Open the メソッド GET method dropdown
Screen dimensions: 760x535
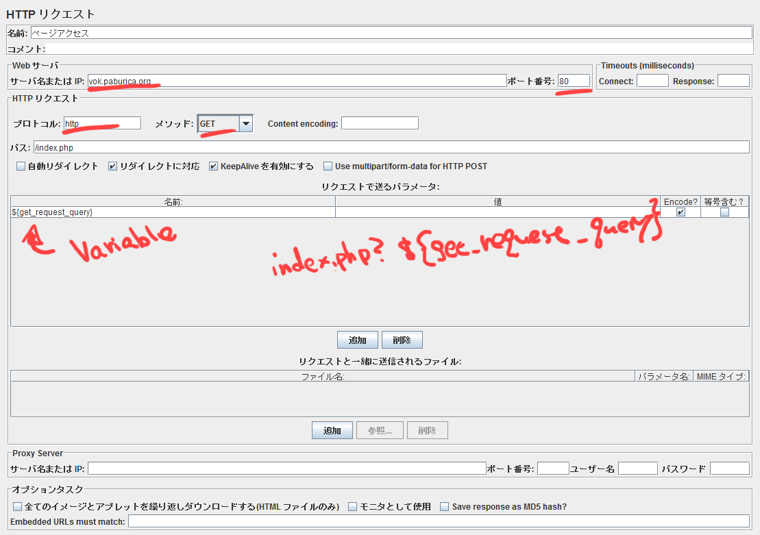coord(246,123)
